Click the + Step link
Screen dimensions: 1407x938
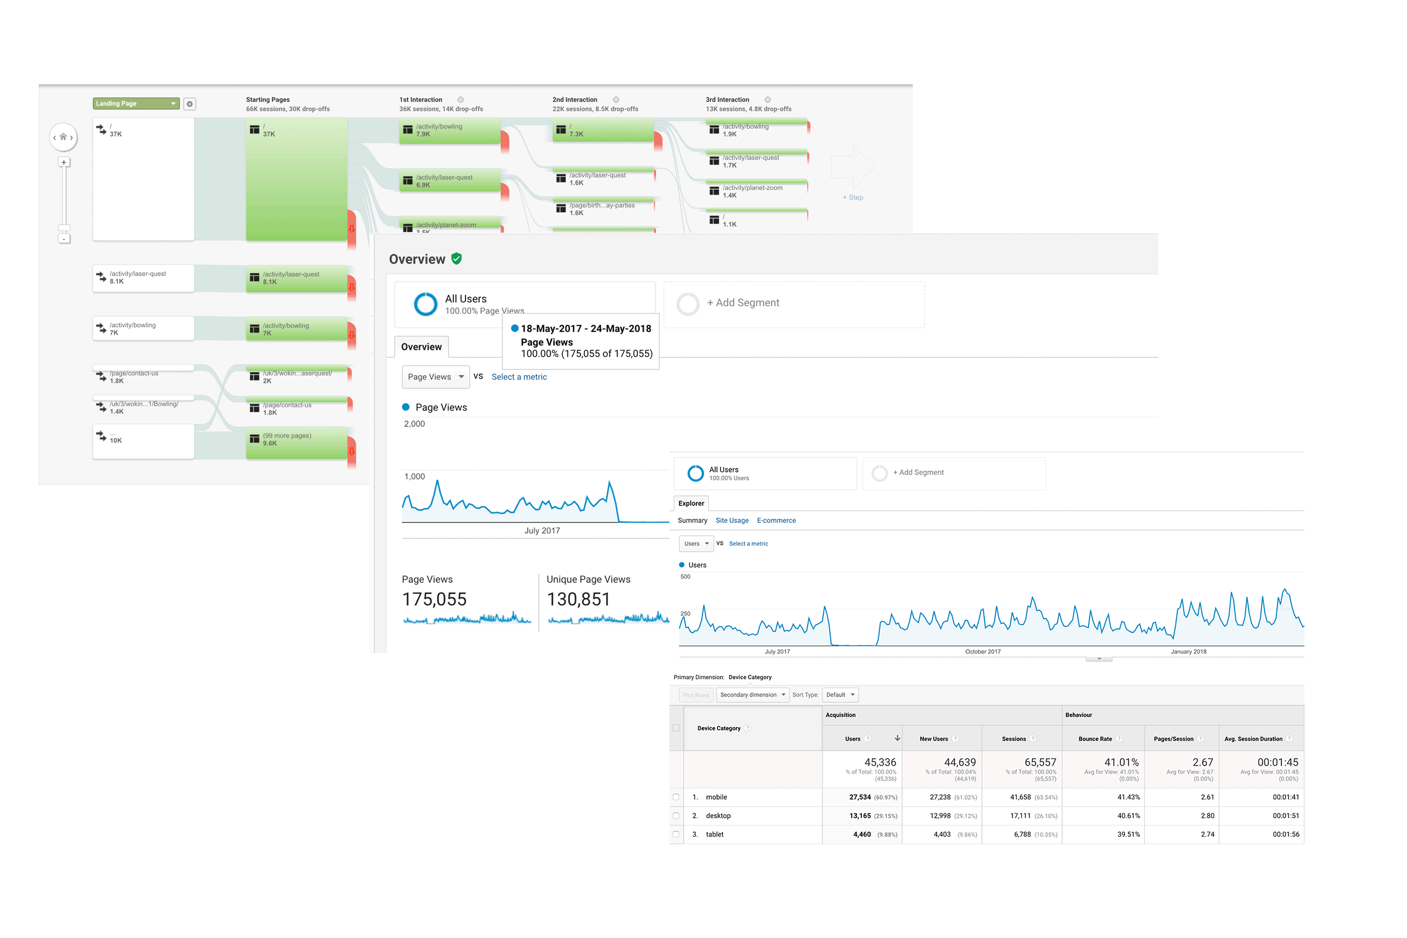pyautogui.click(x=852, y=198)
